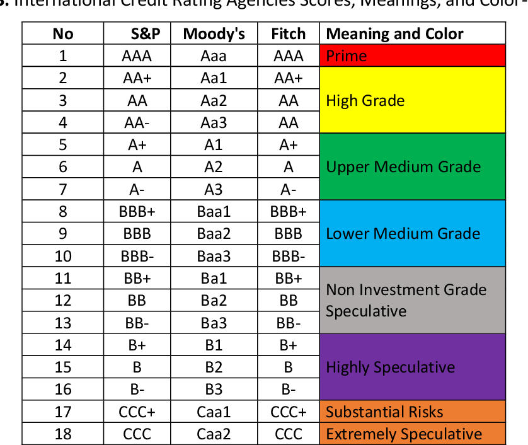Click the gray Non Investment Grade cell
The image size is (528, 445).
pos(413,300)
